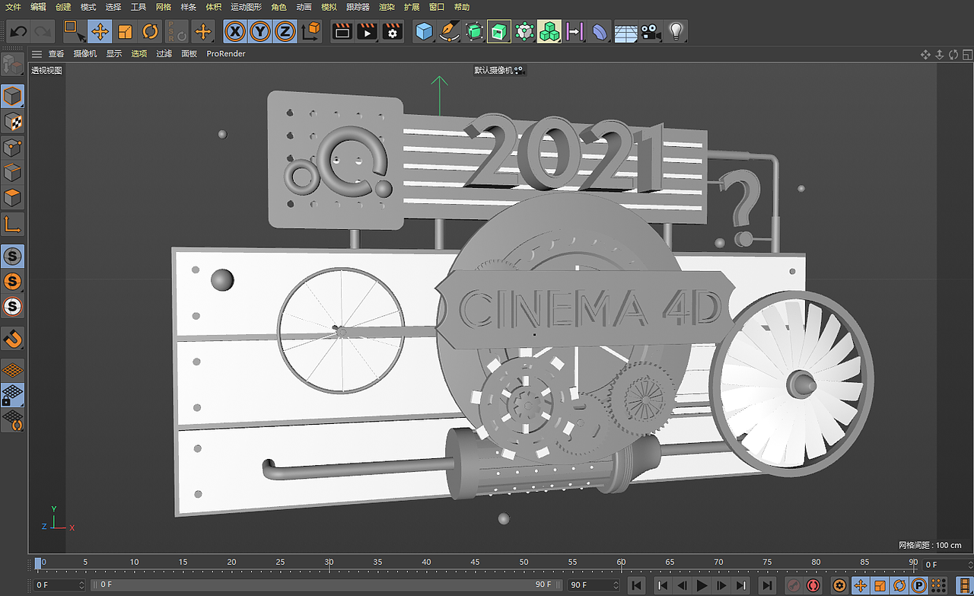974x596 pixels.
Task: Click the white Solo S icon
Action: (12, 307)
